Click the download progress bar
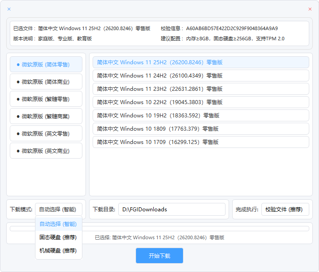Image resolution: width=319 pixels, height=272 pixels. 159,229
